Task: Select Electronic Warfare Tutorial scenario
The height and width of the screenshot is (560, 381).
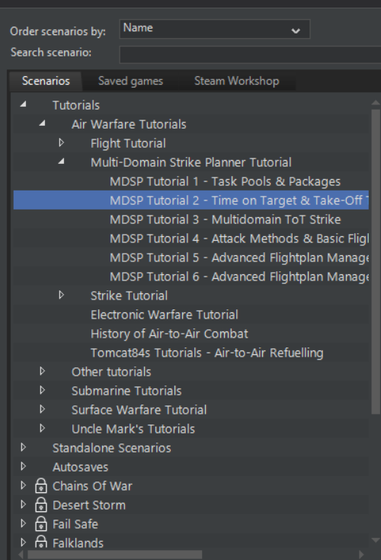Action: pos(165,315)
